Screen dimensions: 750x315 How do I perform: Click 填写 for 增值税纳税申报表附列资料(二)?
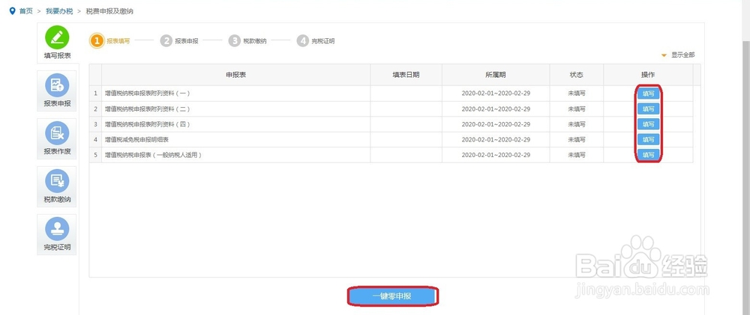(648, 108)
